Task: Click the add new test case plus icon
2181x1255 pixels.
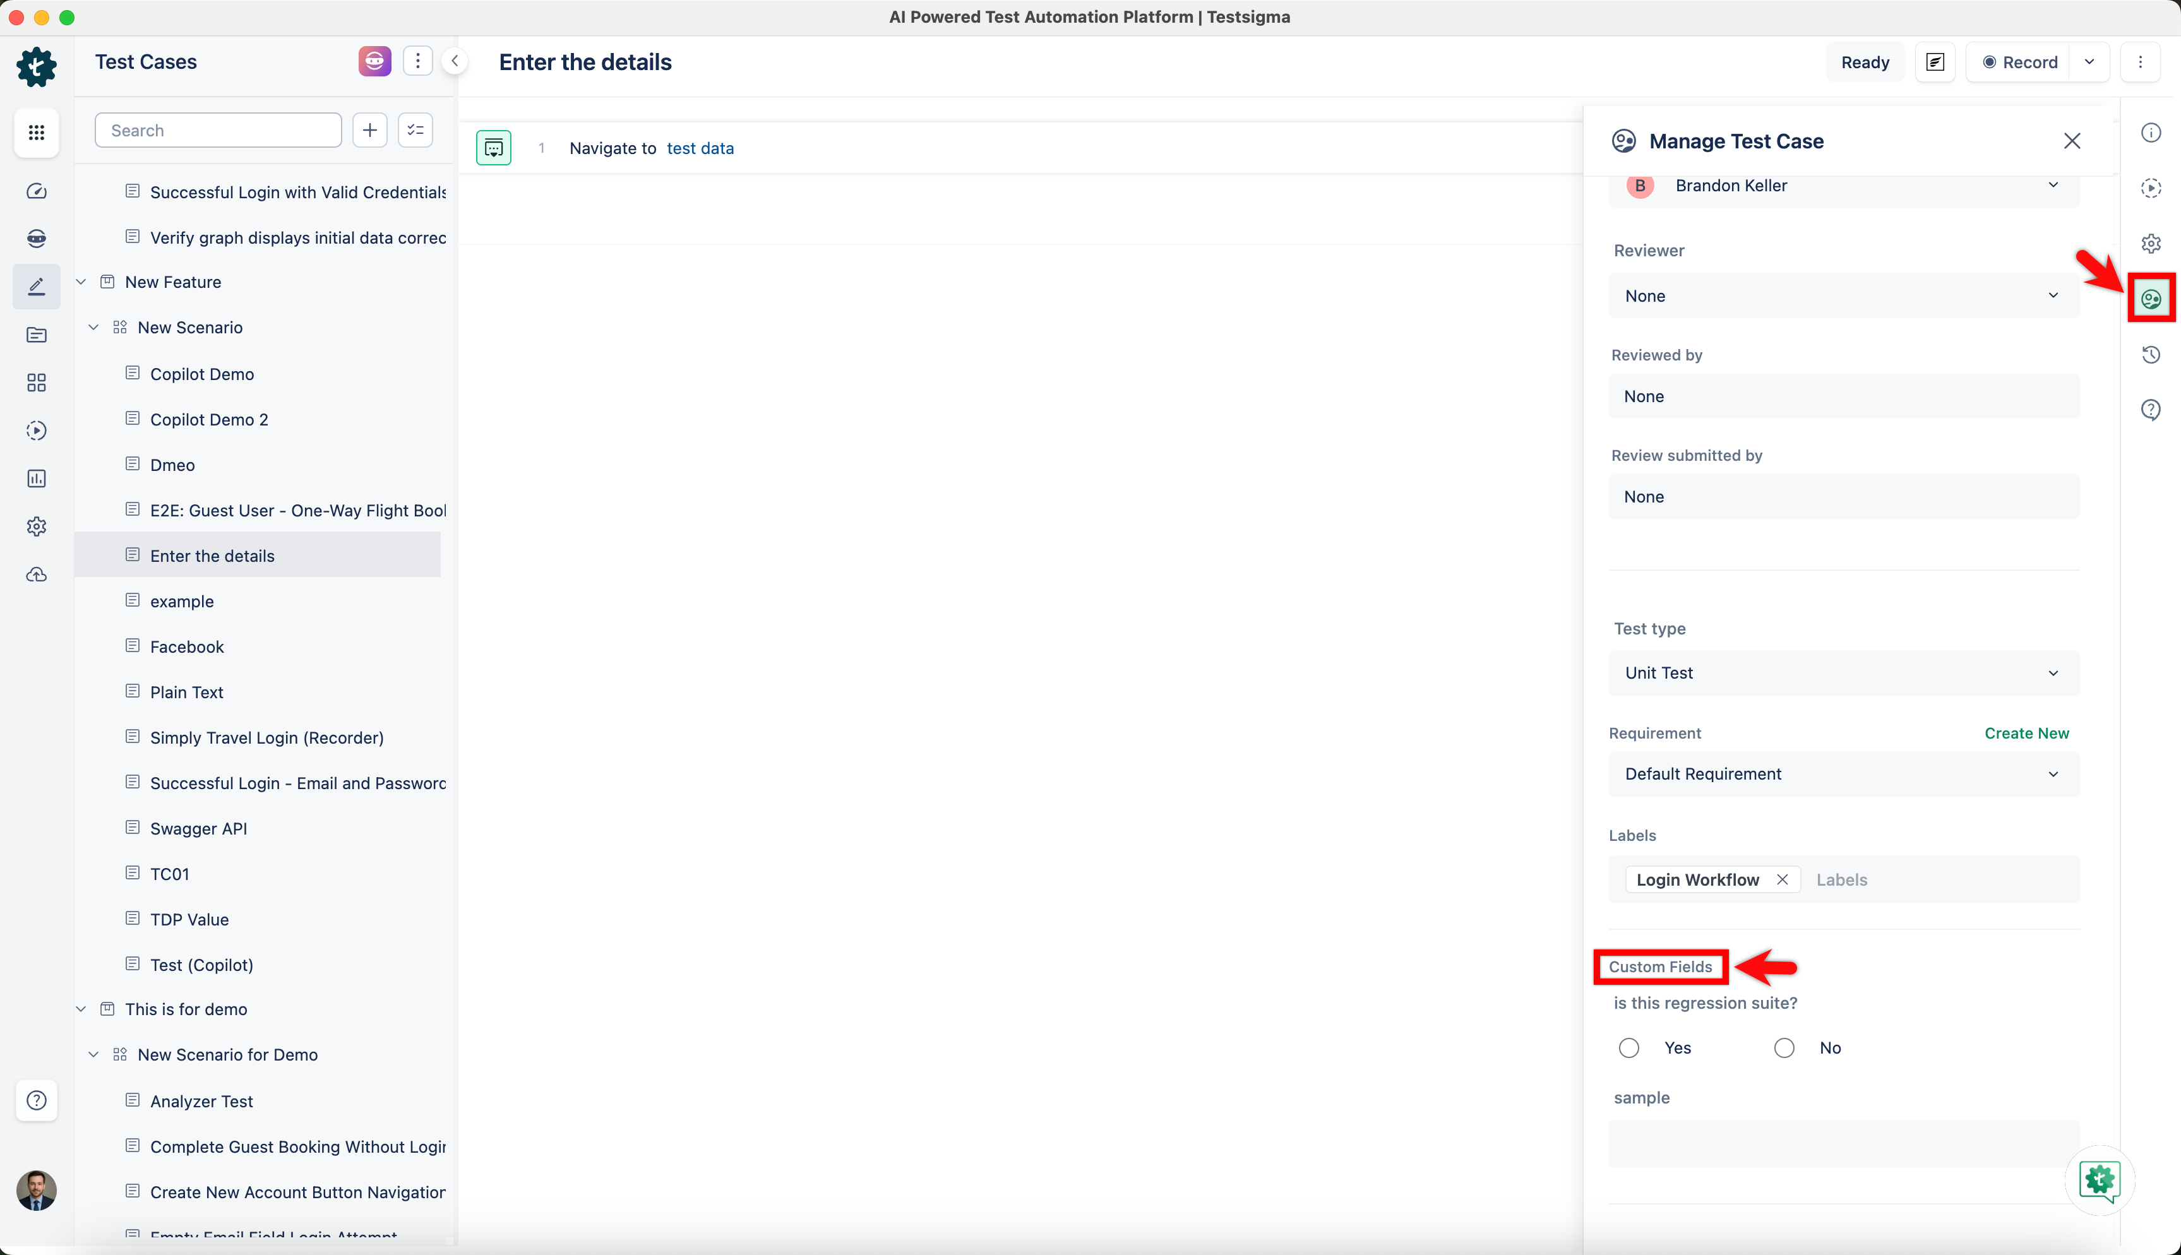Action: (370, 130)
